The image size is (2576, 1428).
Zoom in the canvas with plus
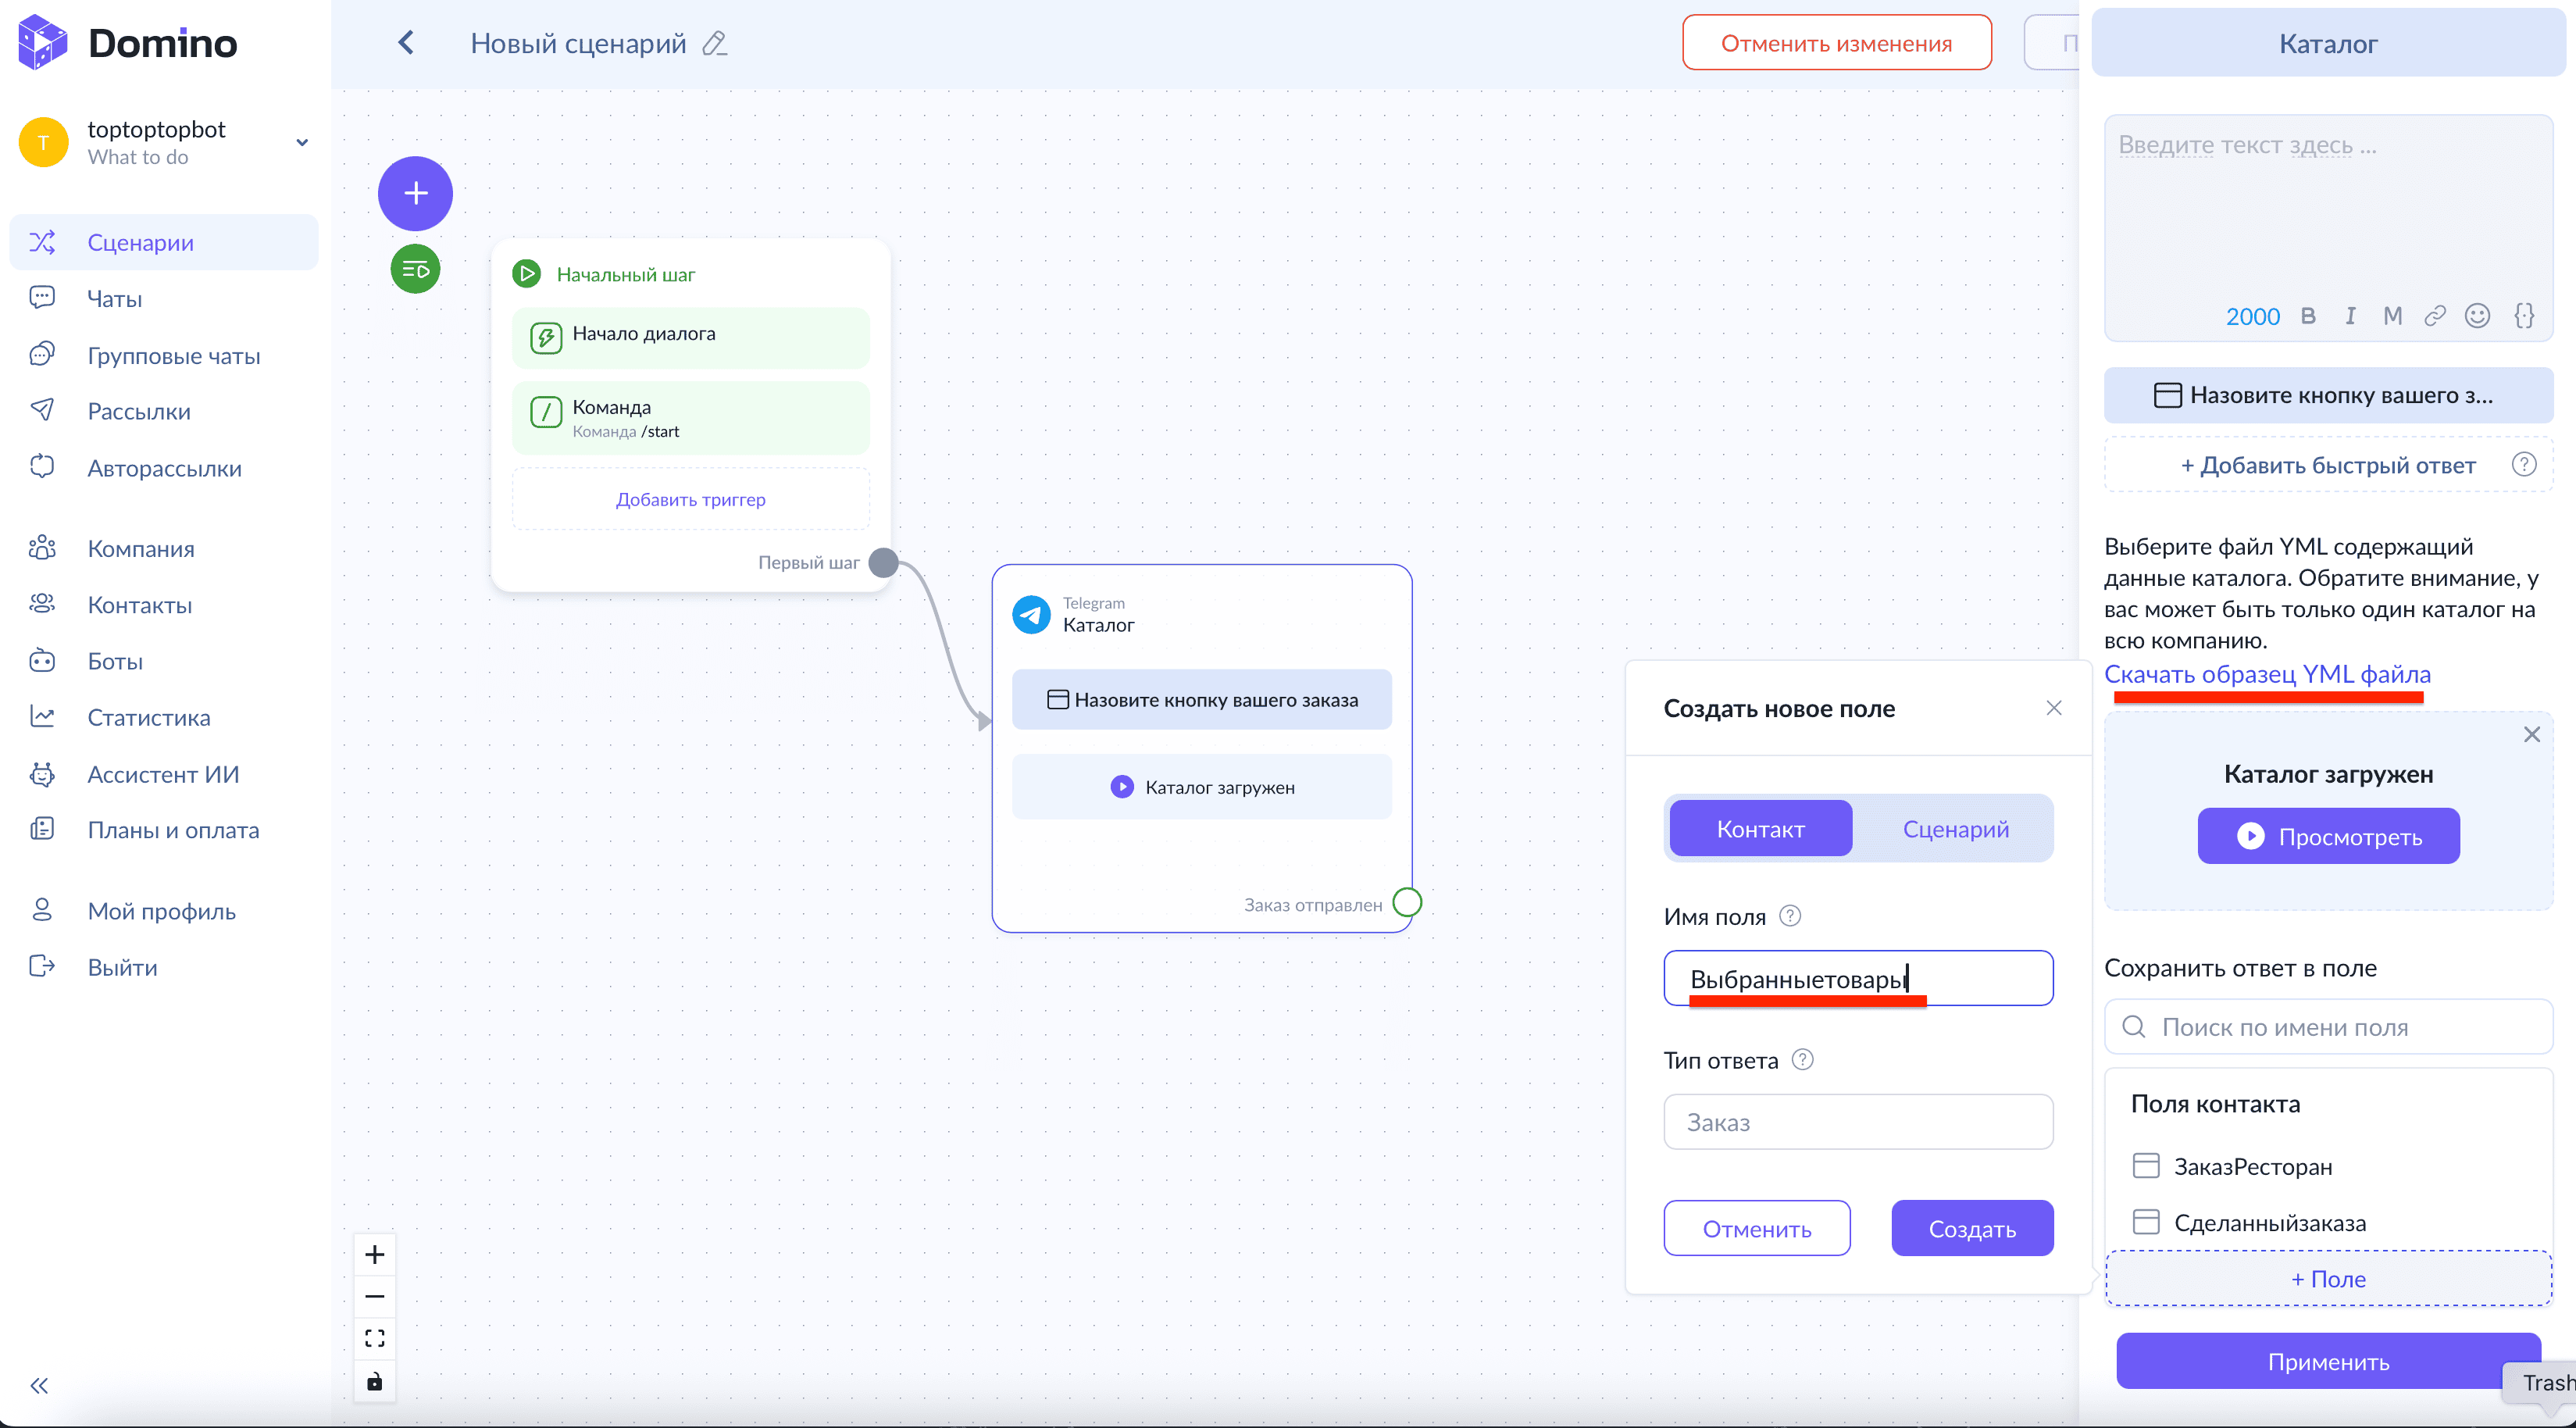pos(374,1254)
